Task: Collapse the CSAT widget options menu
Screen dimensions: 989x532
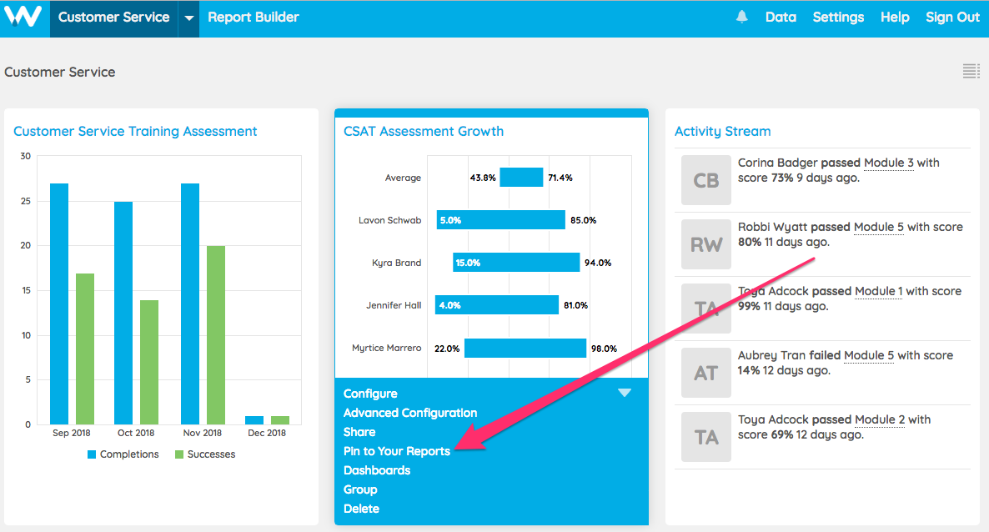Action: 624,393
